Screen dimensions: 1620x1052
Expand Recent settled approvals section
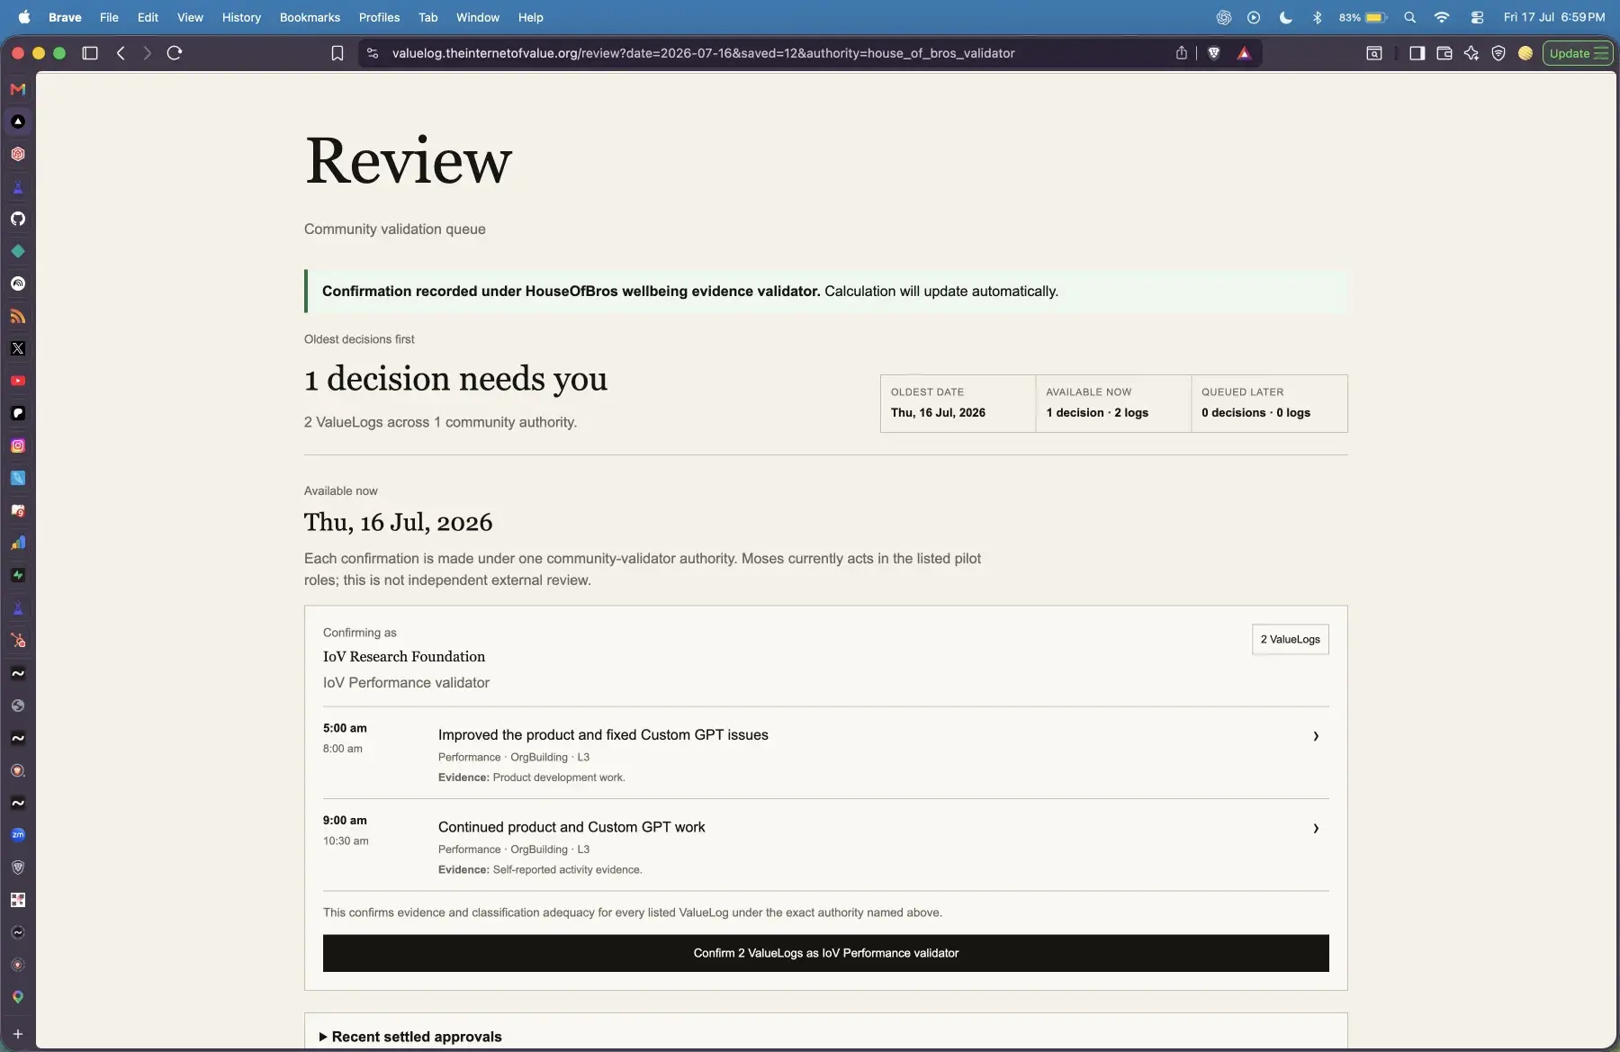pyautogui.click(x=410, y=1037)
